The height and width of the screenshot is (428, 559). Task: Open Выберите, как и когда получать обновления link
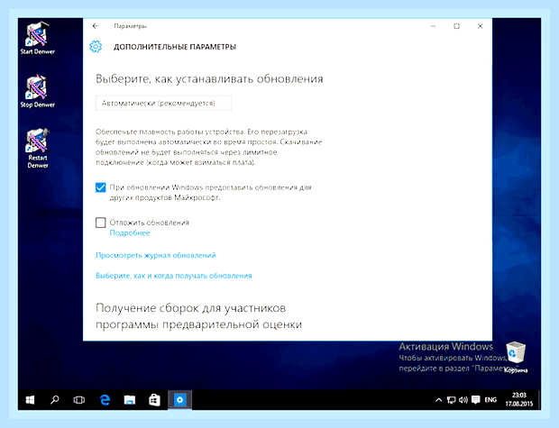[174, 276]
